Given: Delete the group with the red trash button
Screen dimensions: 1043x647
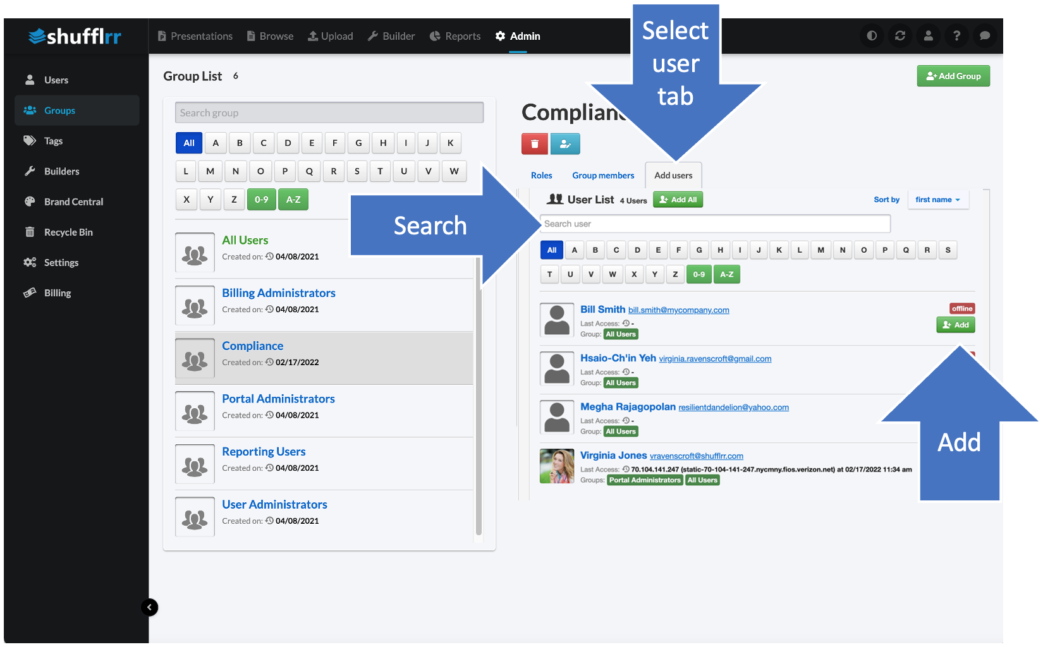Looking at the screenshot, I should click(535, 144).
